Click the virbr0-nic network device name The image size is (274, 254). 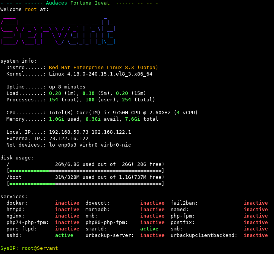click(x=116, y=145)
